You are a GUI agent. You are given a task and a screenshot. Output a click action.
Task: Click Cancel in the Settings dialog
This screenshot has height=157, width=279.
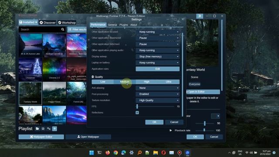click(174, 122)
